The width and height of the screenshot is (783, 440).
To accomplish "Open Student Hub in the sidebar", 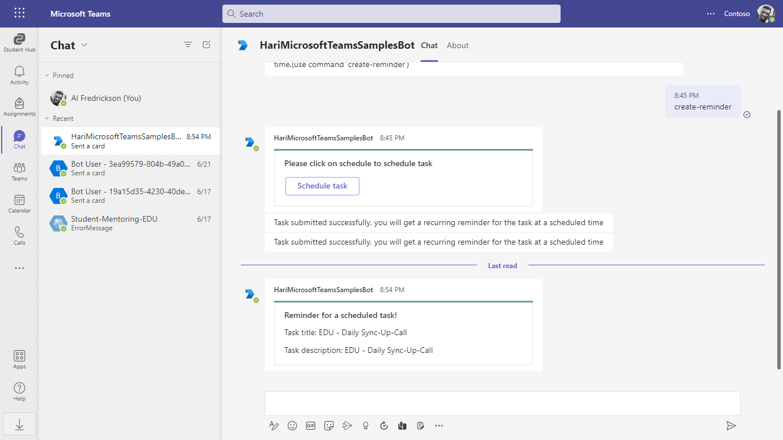I will pos(19,43).
